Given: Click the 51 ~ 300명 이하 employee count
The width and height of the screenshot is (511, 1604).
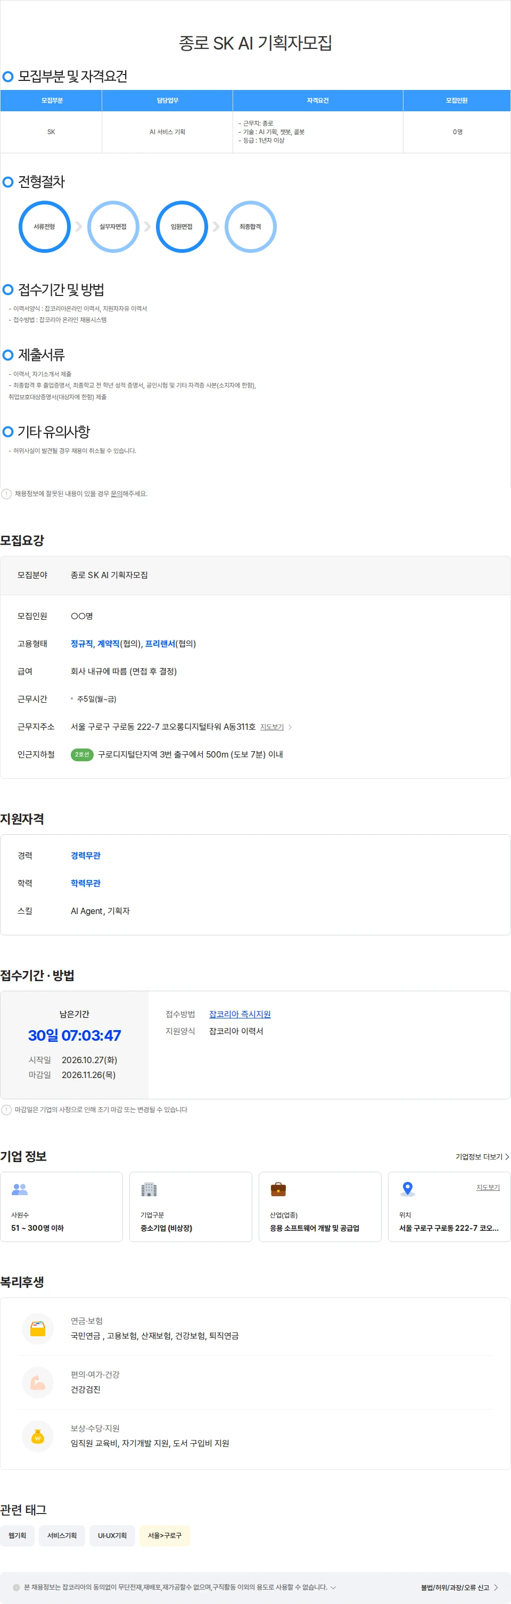Looking at the screenshot, I should pyautogui.click(x=37, y=1228).
